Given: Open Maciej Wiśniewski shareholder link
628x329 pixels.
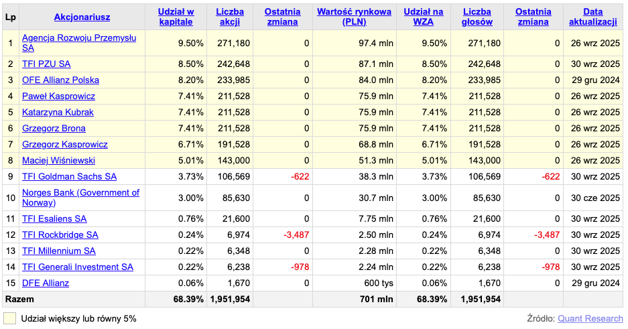Looking at the screenshot, I should click(x=58, y=160).
